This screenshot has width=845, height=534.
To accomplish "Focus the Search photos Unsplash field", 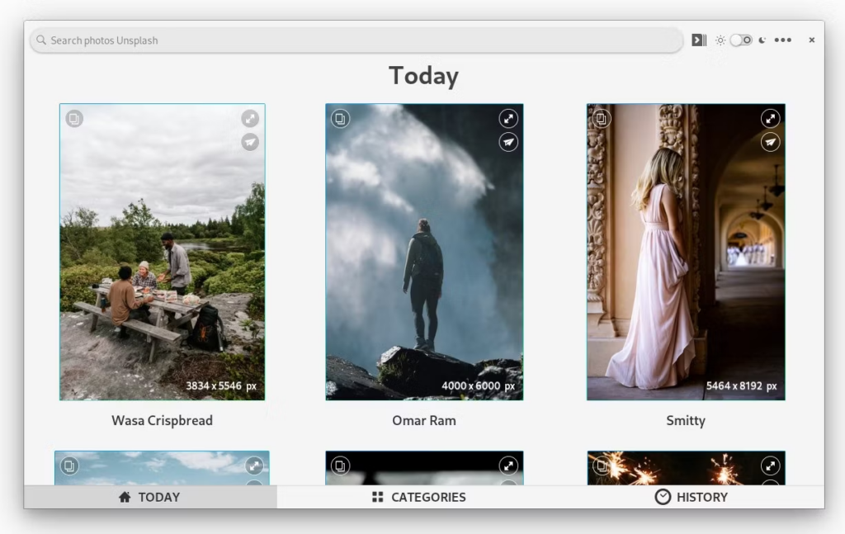I will pyautogui.click(x=356, y=40).
